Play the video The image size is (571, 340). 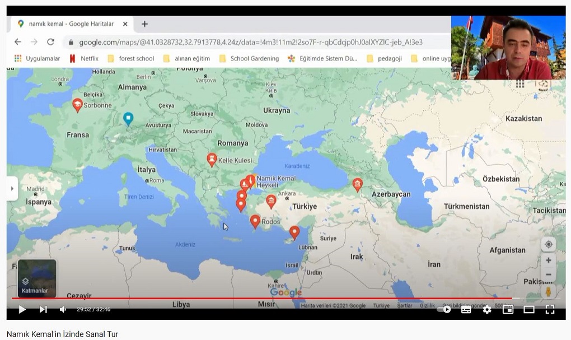tap(22, 309)
